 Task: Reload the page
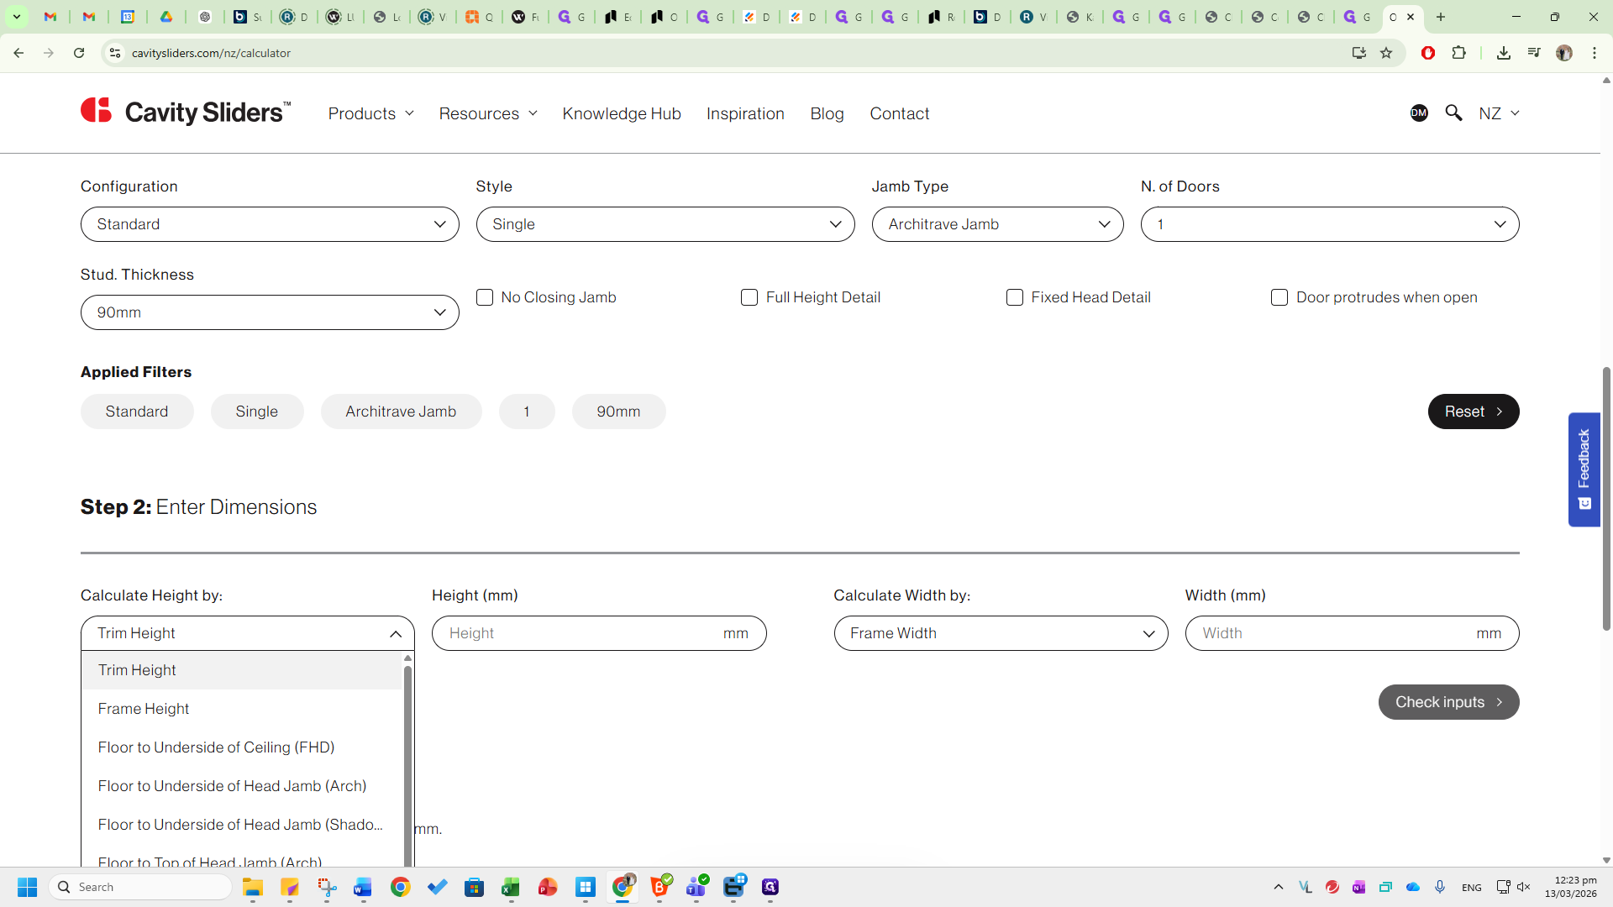click(x=79, y=53)
